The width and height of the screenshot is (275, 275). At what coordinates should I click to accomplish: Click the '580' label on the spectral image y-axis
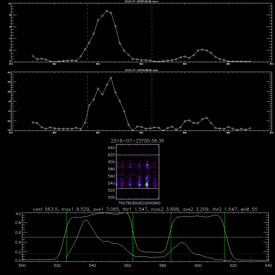coord(112,169)
